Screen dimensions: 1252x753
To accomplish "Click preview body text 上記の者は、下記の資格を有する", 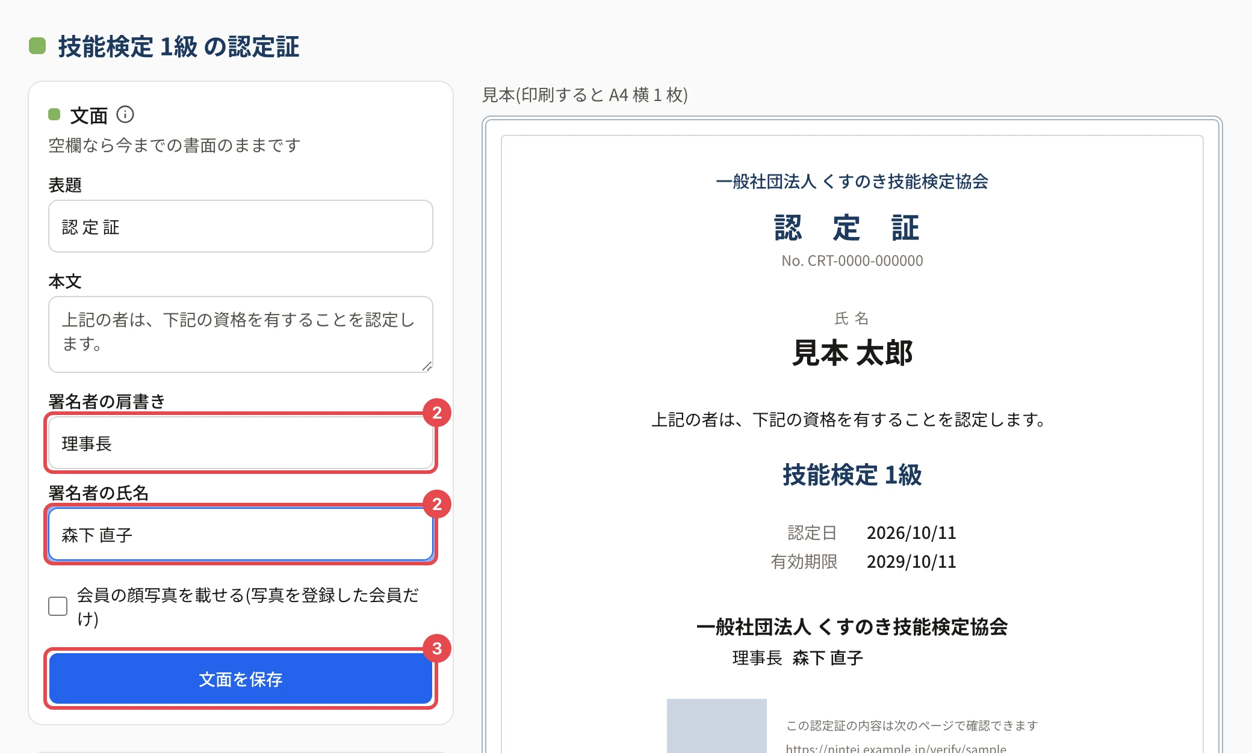I will coord(849,419).
